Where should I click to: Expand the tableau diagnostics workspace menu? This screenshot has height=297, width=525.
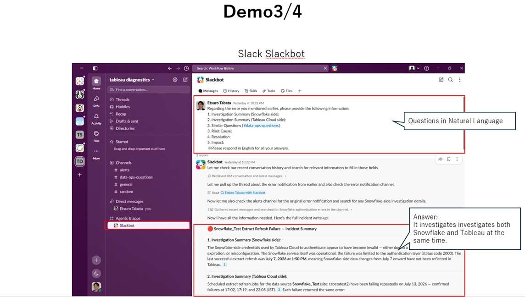point(132,80)
